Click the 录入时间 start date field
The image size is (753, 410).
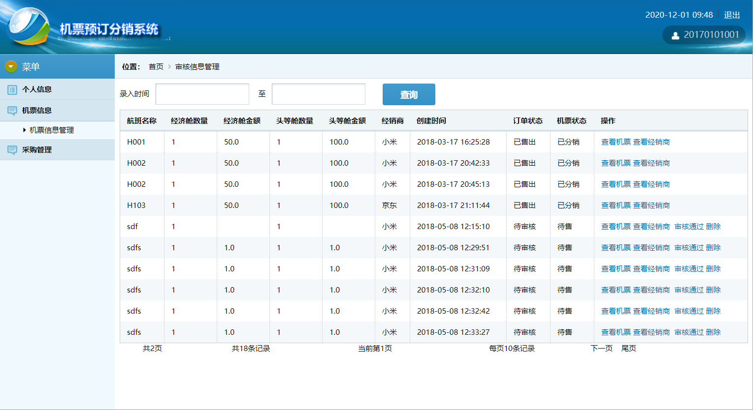202,94
